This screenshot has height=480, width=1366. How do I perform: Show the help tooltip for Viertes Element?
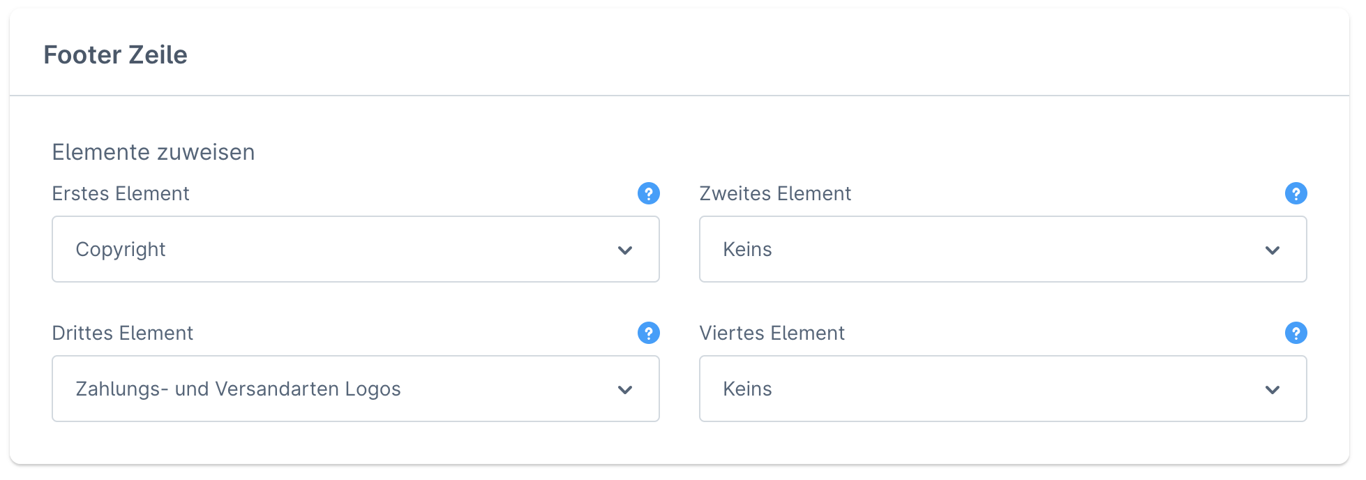pos(1296,333)
